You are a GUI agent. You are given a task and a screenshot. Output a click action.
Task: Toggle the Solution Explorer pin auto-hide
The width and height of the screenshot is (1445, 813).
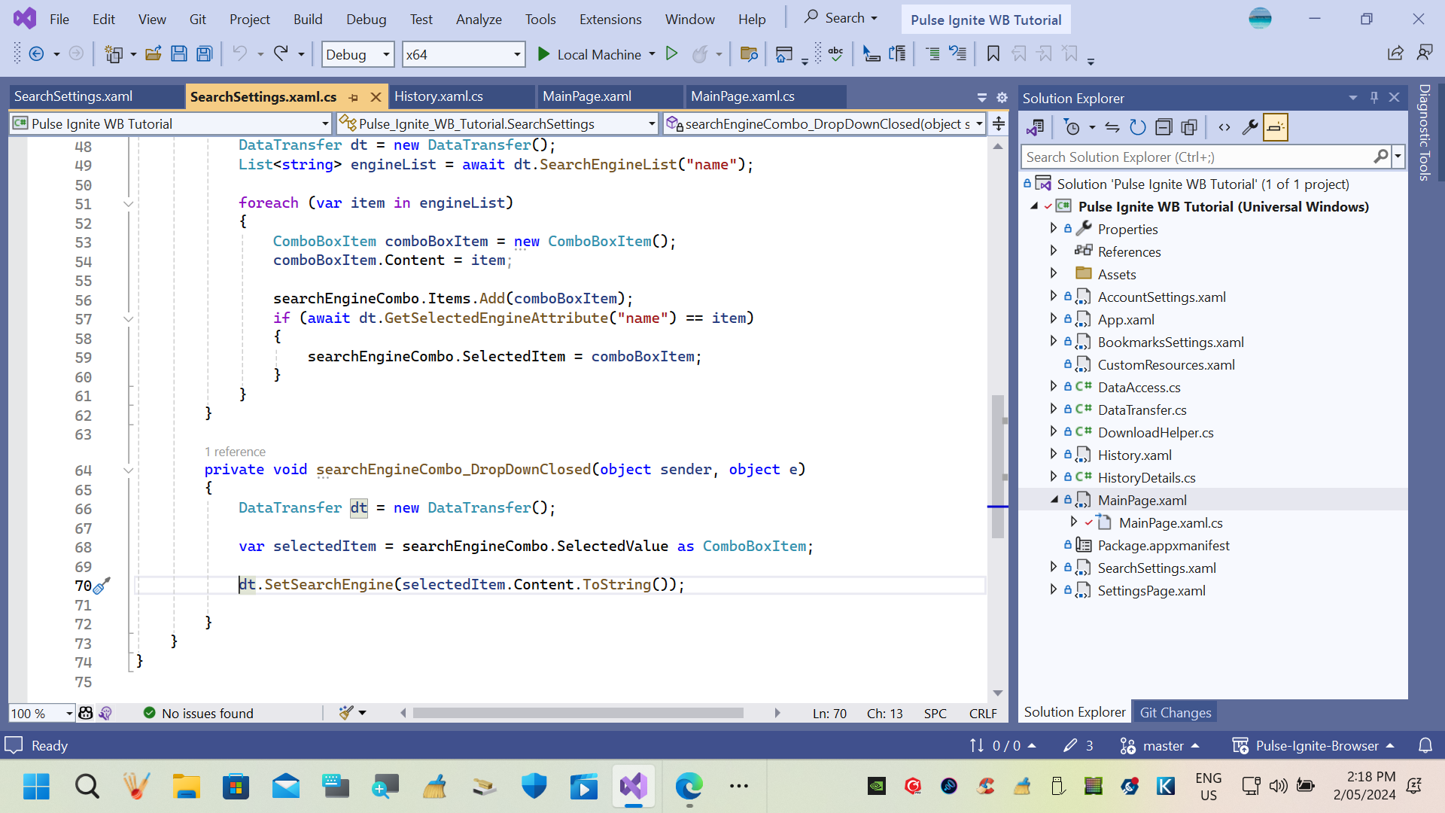1374,98
